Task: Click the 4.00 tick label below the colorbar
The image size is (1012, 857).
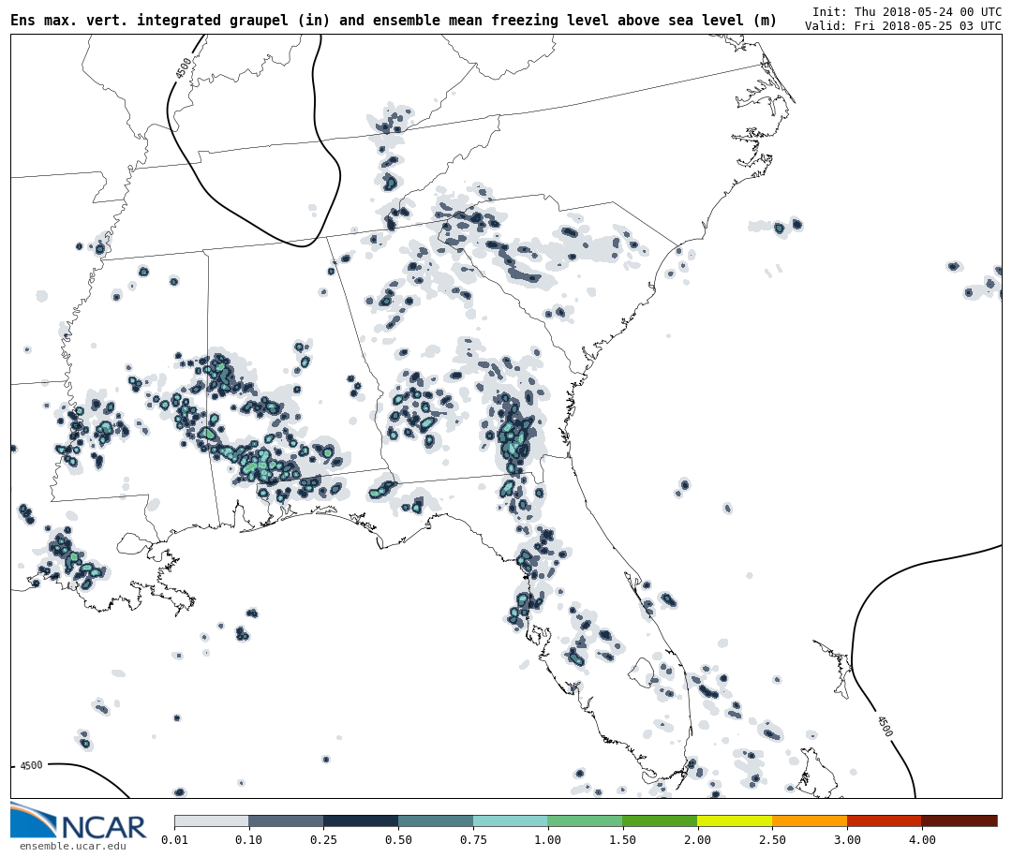Action: (x=921, y=840)
